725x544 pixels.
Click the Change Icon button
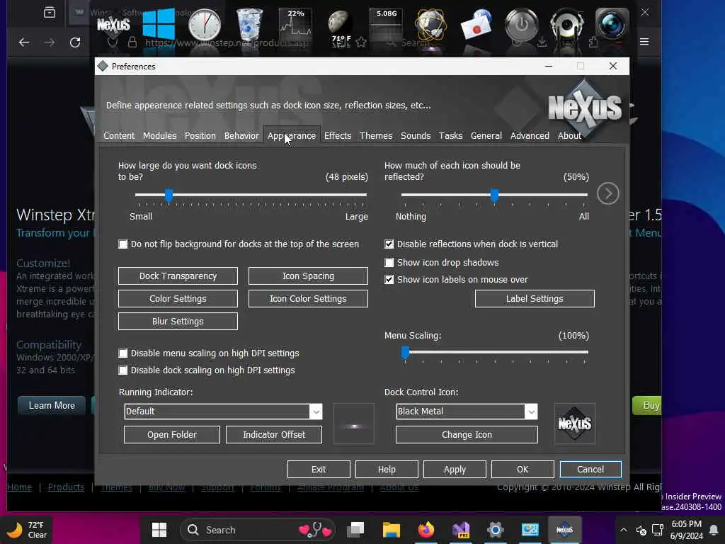(x=467, y=434)
